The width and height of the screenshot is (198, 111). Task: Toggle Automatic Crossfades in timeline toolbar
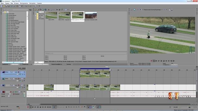click(x=90, y=107)
